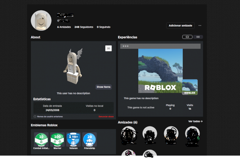The height and width of the screenshot is (158, 240).
Task: Click 'This game has no description' text
Action: [x=141, y=98]
